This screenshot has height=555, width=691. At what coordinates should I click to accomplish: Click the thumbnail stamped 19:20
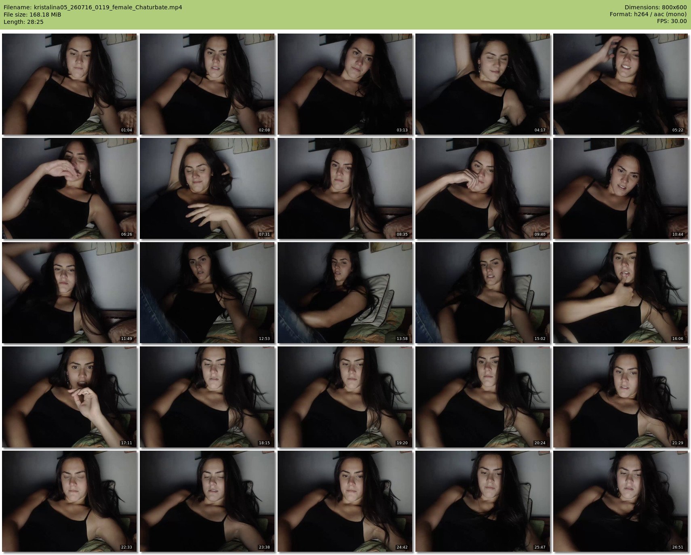click(345, 397)
